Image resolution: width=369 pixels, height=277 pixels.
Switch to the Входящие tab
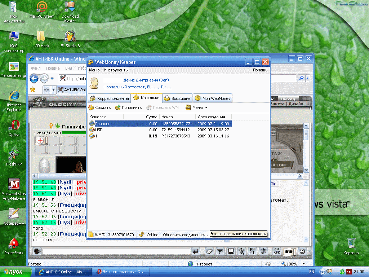[177, 98]
